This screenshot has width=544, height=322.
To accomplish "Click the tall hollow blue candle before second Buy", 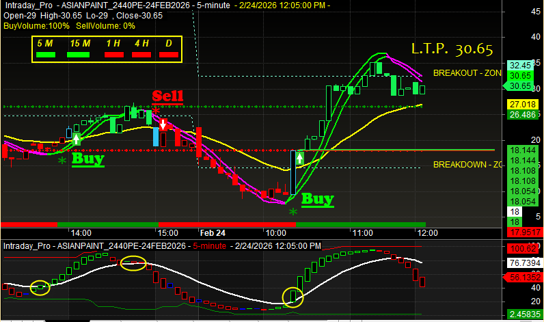I will pos(293,172).
